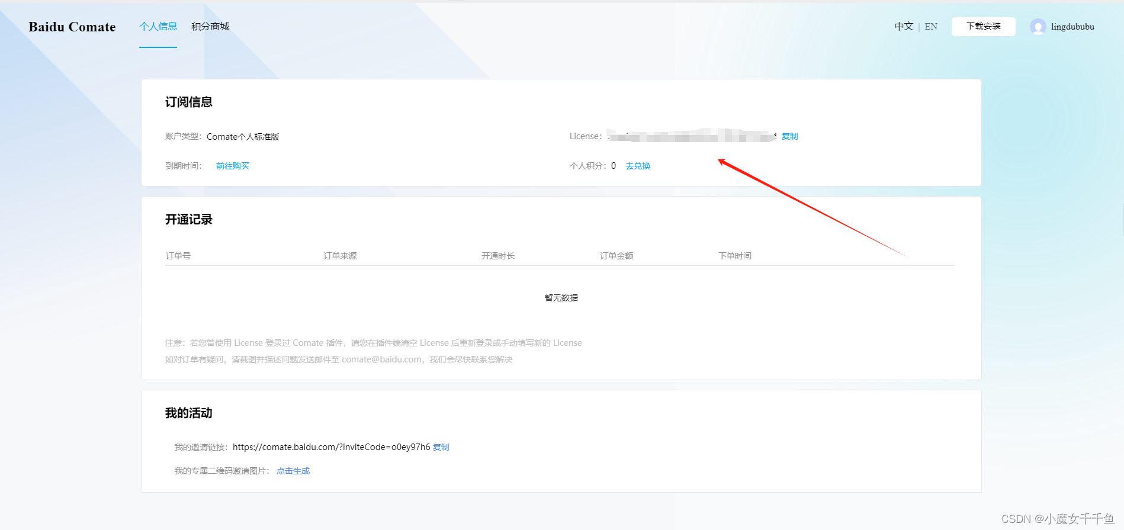Click the comate@baidu.com contact note
Screen dimensions: 1124x530
pyautogui.click(x=339, y=359)
